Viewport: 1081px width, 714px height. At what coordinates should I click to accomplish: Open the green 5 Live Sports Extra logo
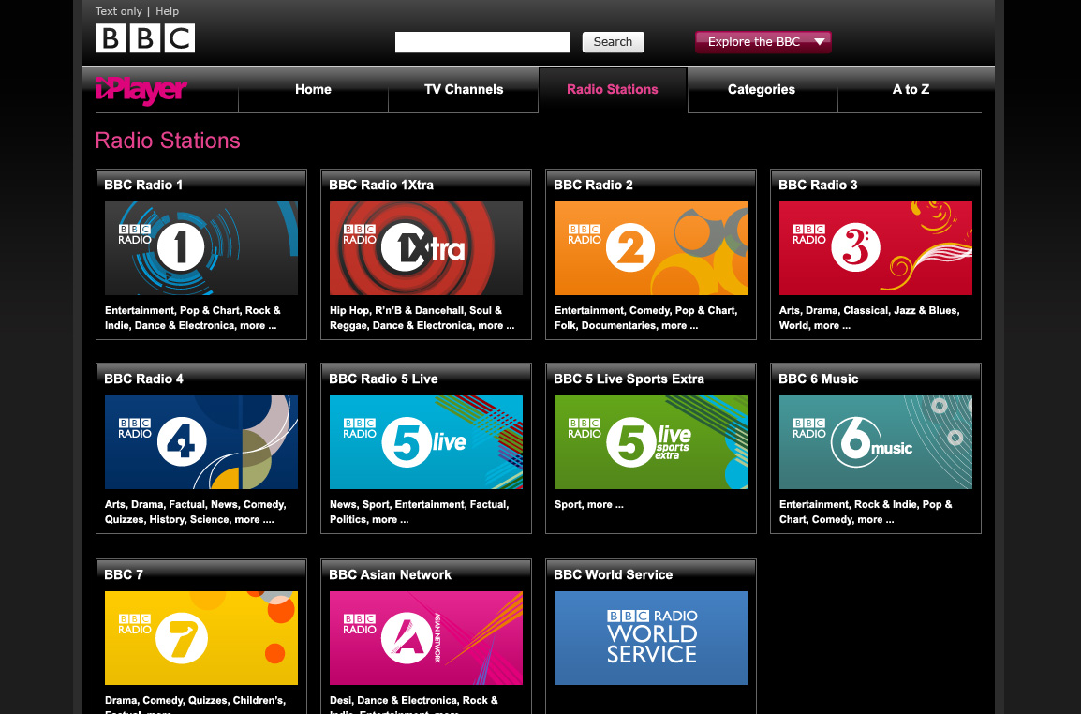[x=651, y=442]
